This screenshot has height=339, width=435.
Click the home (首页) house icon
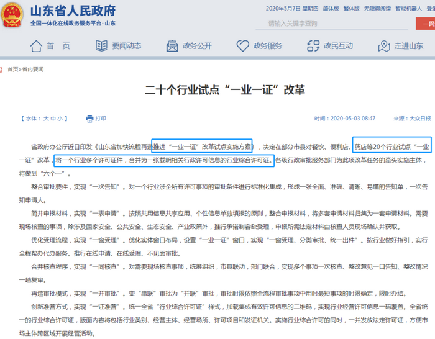coord(37,46)
